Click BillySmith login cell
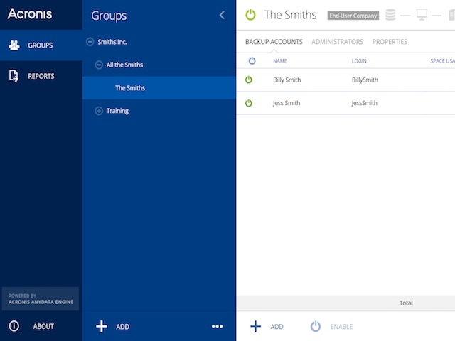This screenshot has width=455, height=341. pos(365,80)
